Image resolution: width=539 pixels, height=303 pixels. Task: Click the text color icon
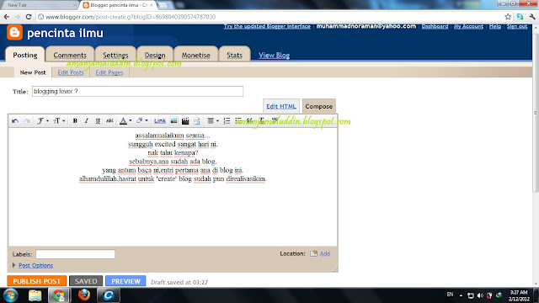click(x=123, y=121)
